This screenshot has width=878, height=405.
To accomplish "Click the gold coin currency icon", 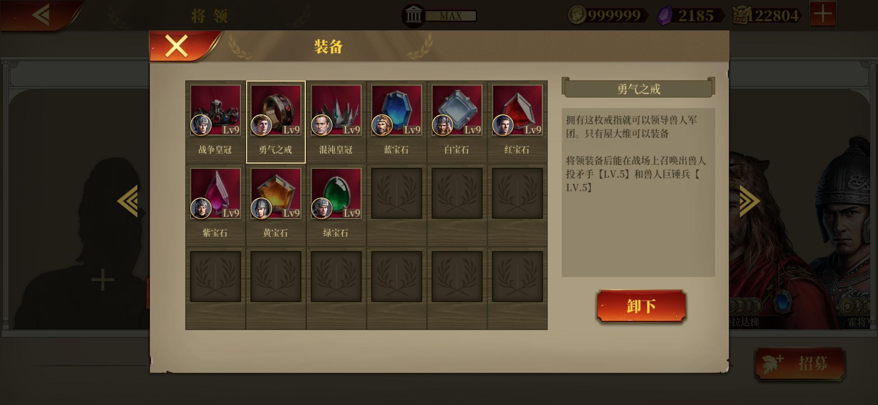I will (x=577, y=15).
